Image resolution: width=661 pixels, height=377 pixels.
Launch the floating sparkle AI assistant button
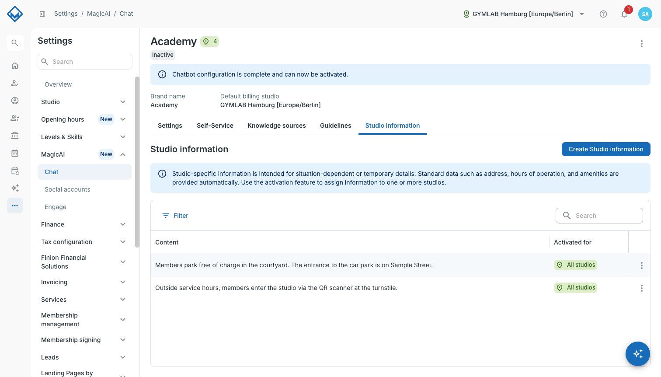[x=638, y=354]
